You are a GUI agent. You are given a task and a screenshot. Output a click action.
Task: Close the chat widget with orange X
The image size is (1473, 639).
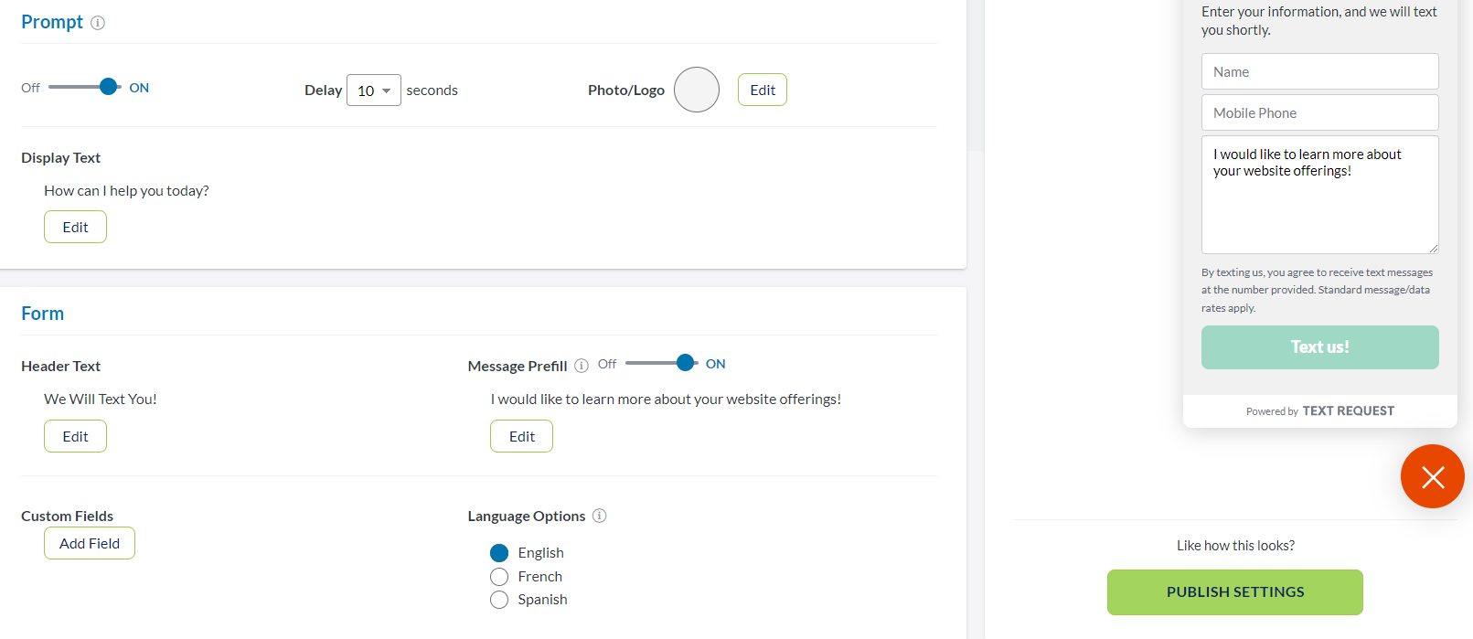point(1432,476)
